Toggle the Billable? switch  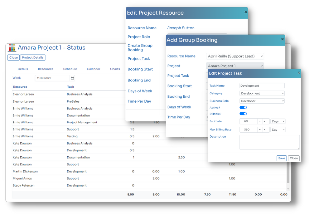pyautogui.click(x=243, y=114)
